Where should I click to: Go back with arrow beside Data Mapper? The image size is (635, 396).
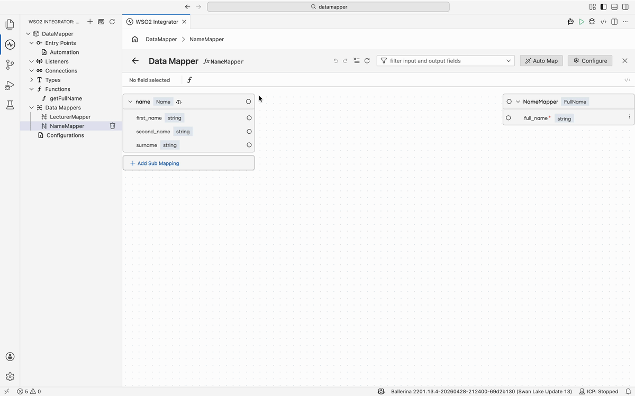pyautogui.click(x=135, y=61)
